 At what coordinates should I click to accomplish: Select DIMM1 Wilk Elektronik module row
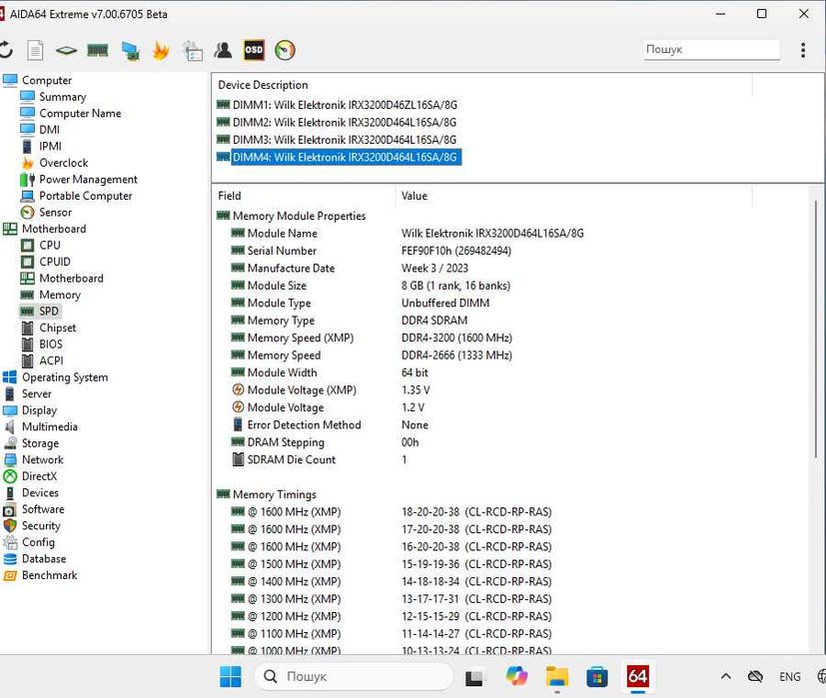click(345, 105)
